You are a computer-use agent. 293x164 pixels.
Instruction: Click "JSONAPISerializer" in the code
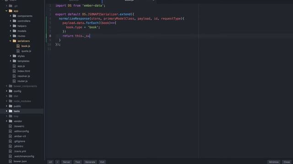pos(103,14)
